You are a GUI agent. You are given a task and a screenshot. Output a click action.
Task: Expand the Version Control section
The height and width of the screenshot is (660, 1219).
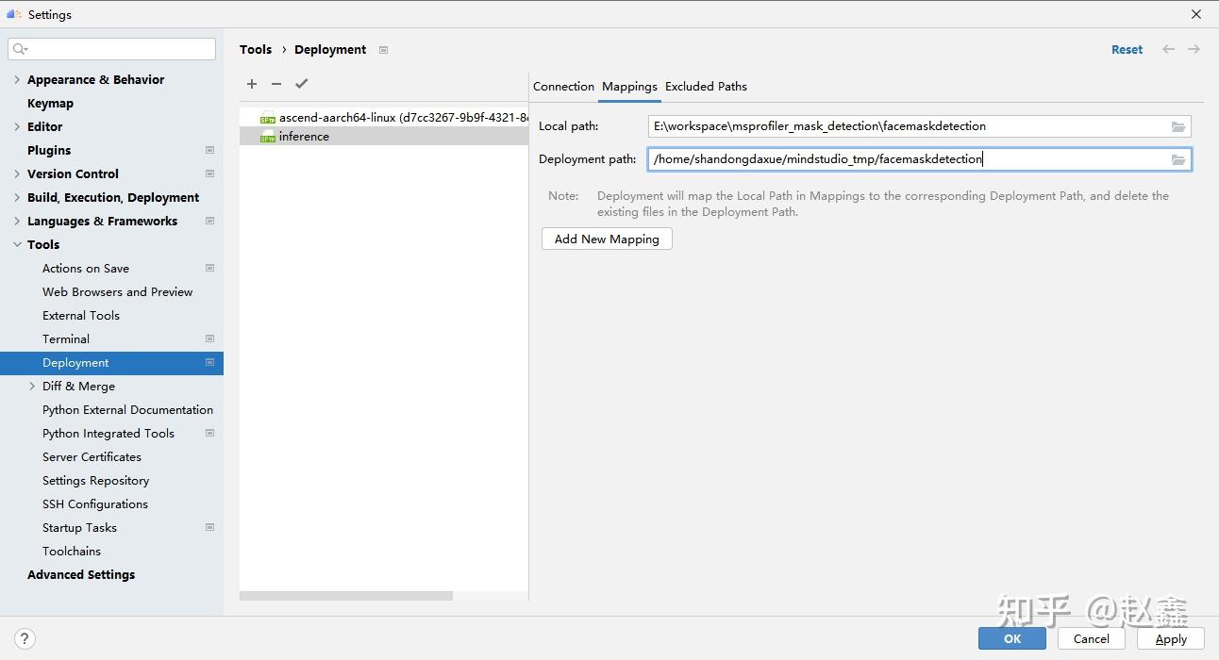[x=17, y=173]
